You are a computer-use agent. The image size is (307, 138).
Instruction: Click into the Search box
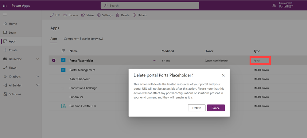pyautogui.click(x=150, y=6)
